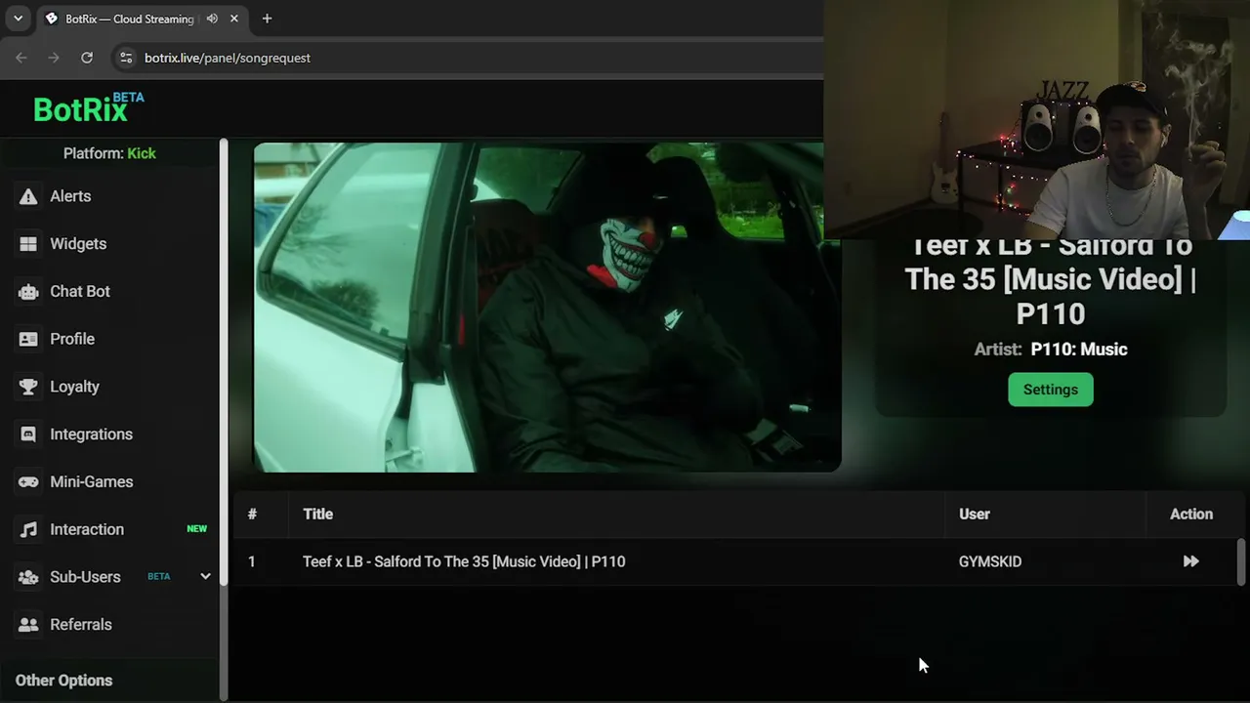Click the P110: Music artist name
This screenshot has width=1250, height=703.
coord(1079,350)
